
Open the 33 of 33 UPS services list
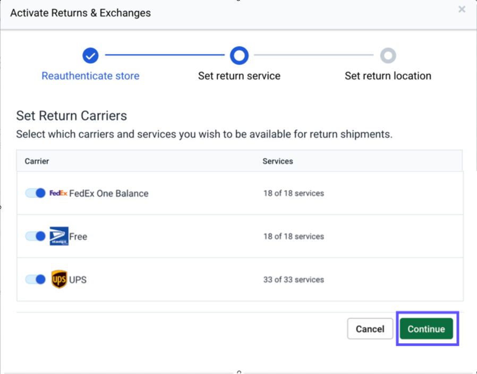(x=294, y=280)
